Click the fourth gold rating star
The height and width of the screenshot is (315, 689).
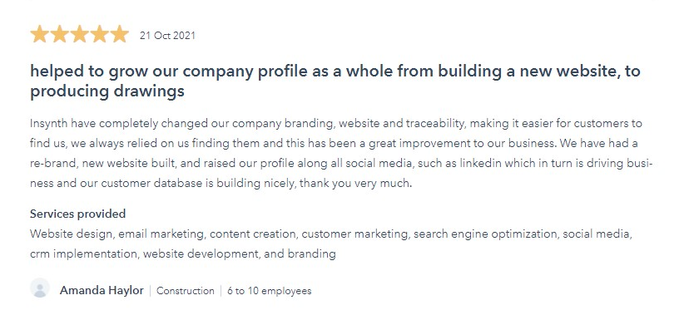click(x=99, y=34)
